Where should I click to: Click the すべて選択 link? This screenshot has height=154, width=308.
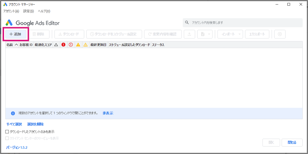coord(14,124)
